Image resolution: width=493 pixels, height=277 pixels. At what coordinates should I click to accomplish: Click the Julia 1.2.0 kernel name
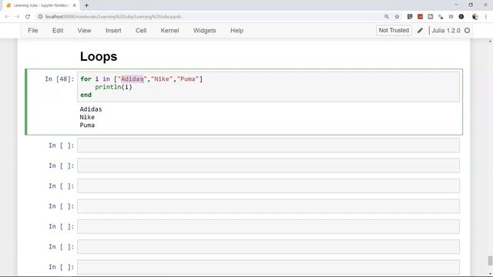click(446, 31)
